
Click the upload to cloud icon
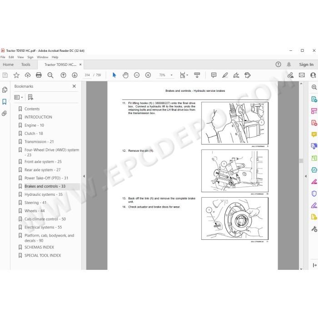tap(28, 75)
